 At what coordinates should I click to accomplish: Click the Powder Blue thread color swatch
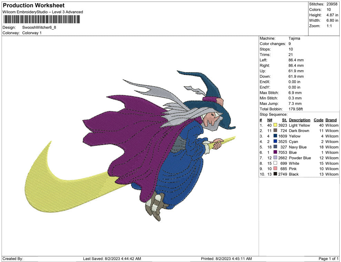(x=275, y=157)
